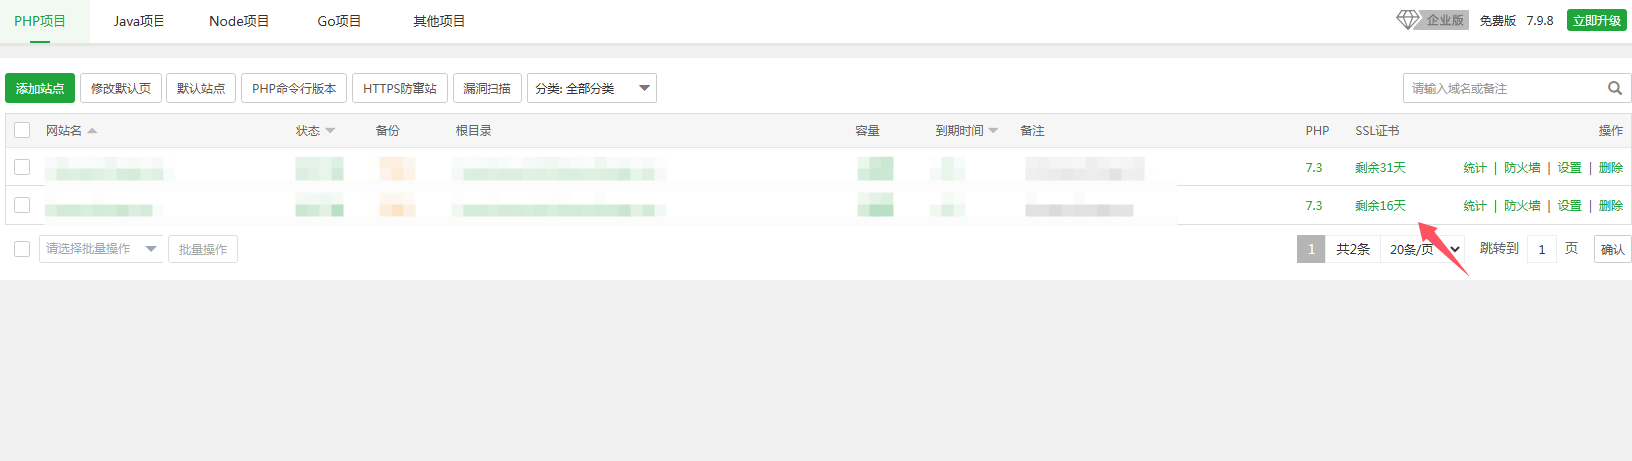Switch to the Java项目 tab

tap(139, 21)
